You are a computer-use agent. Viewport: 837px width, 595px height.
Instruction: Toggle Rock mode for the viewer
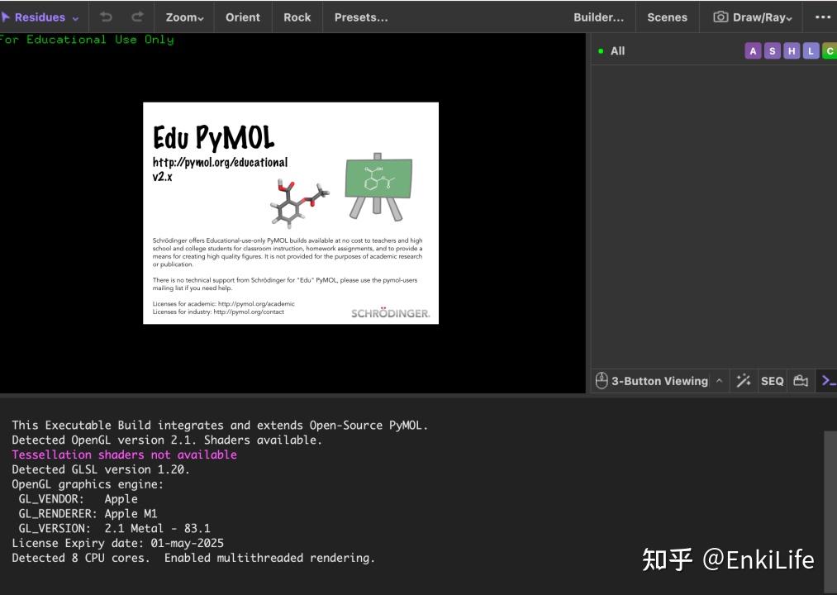tap(297, 17)
